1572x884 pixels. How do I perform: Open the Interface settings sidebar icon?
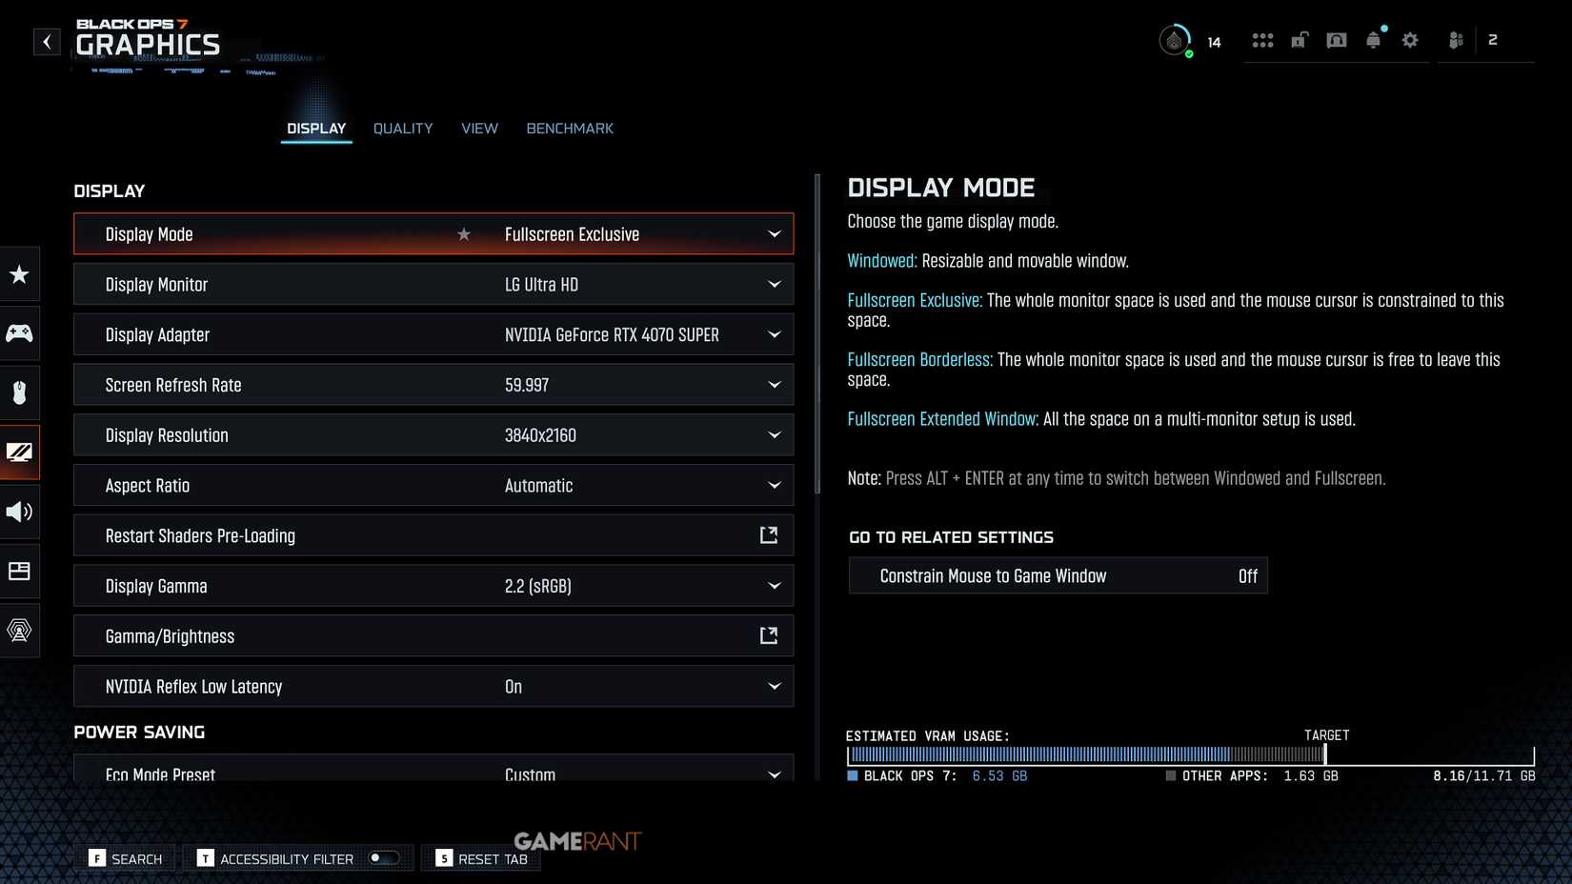[x=19, y=571]
